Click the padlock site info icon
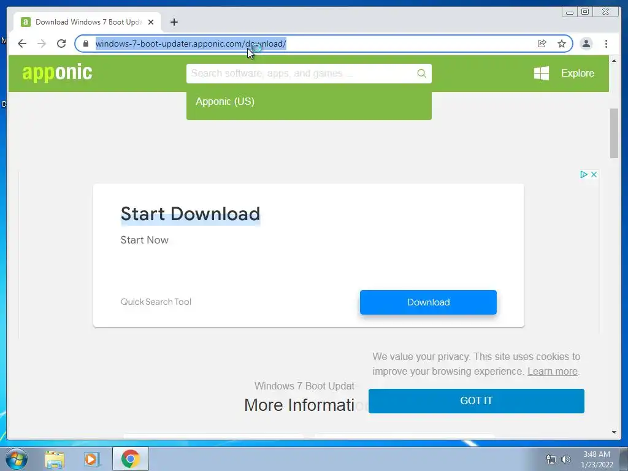The image size is (628, 471). click(x=86, y=44)
